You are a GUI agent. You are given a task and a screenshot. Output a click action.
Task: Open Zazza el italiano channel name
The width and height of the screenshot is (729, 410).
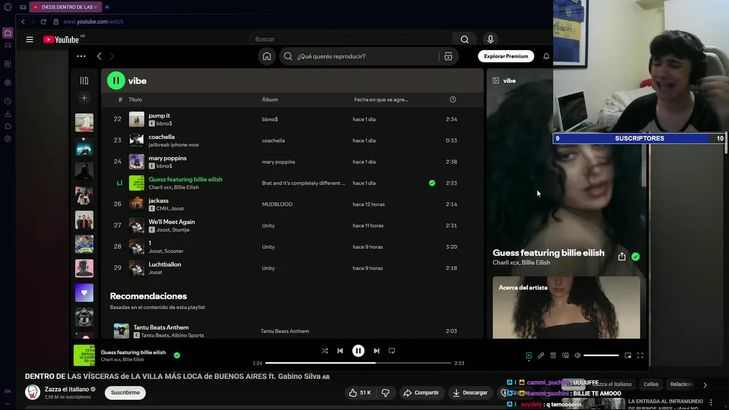point(67,389)
